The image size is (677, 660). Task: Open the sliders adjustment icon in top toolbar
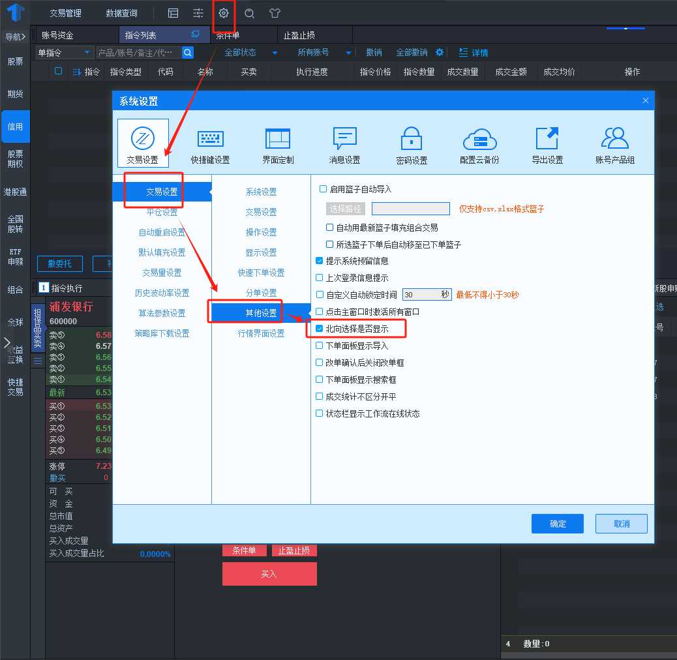pos(198,14)
